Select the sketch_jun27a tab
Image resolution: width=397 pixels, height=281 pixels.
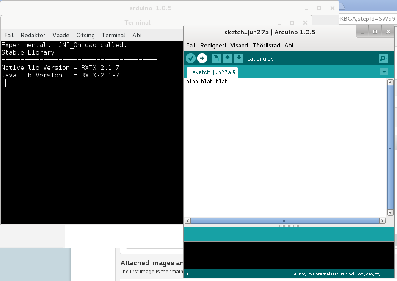(x=212, y=72)
